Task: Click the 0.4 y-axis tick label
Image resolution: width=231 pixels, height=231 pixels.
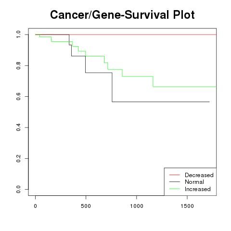Action: pos(18,128)
